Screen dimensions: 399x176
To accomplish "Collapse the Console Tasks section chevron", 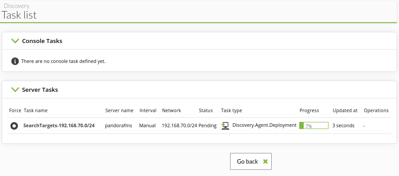I will click(x=15, y=41).
